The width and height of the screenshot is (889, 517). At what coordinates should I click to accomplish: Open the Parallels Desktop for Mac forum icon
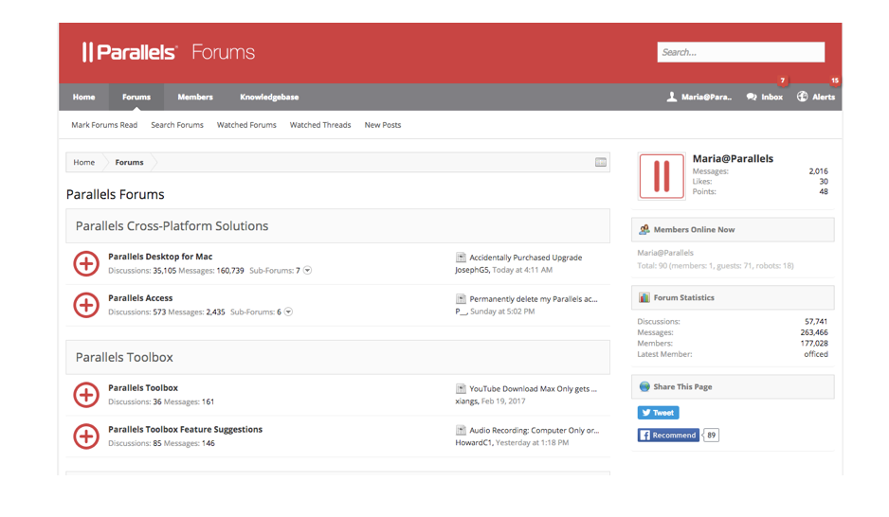coord(86,264)
